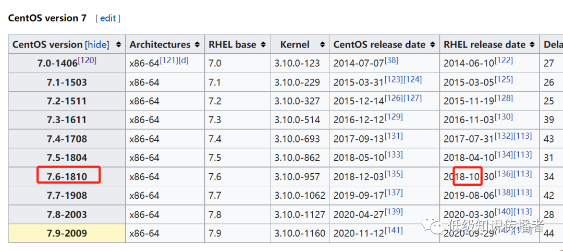This screenshot has width=563, height=251.
Task: Click kernel value 3.10.0-1127
Action: 300,214
